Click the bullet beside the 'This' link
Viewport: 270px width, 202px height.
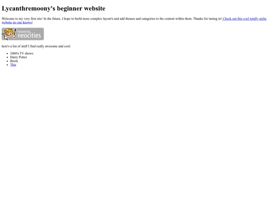coord(7,65)
